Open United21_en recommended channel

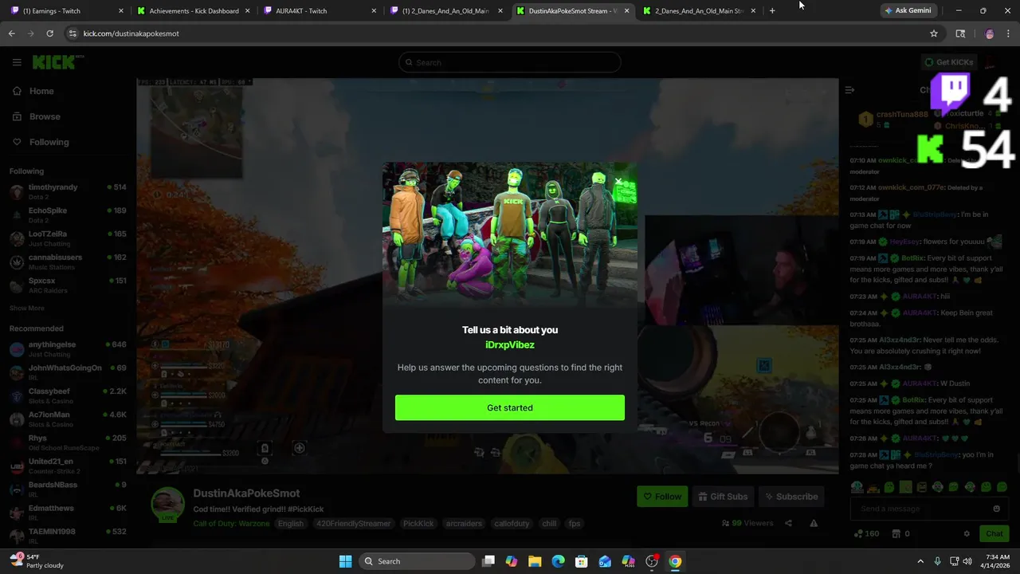pyautogui.click(x=68, y=466)
